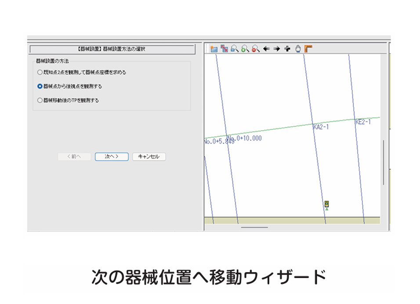This screenshot has width=420, height=304.
Task: Click the left arrow view icon
Action: [266, 49]
